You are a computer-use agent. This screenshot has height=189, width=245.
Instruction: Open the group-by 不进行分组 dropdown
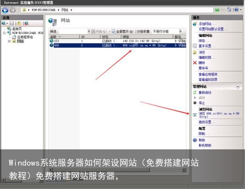click(180, 31)
